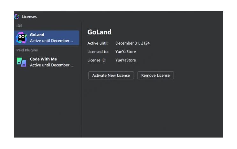Click the Licenses title text
The height and width of the screenshot is (149, 237).
click(29, 16)
